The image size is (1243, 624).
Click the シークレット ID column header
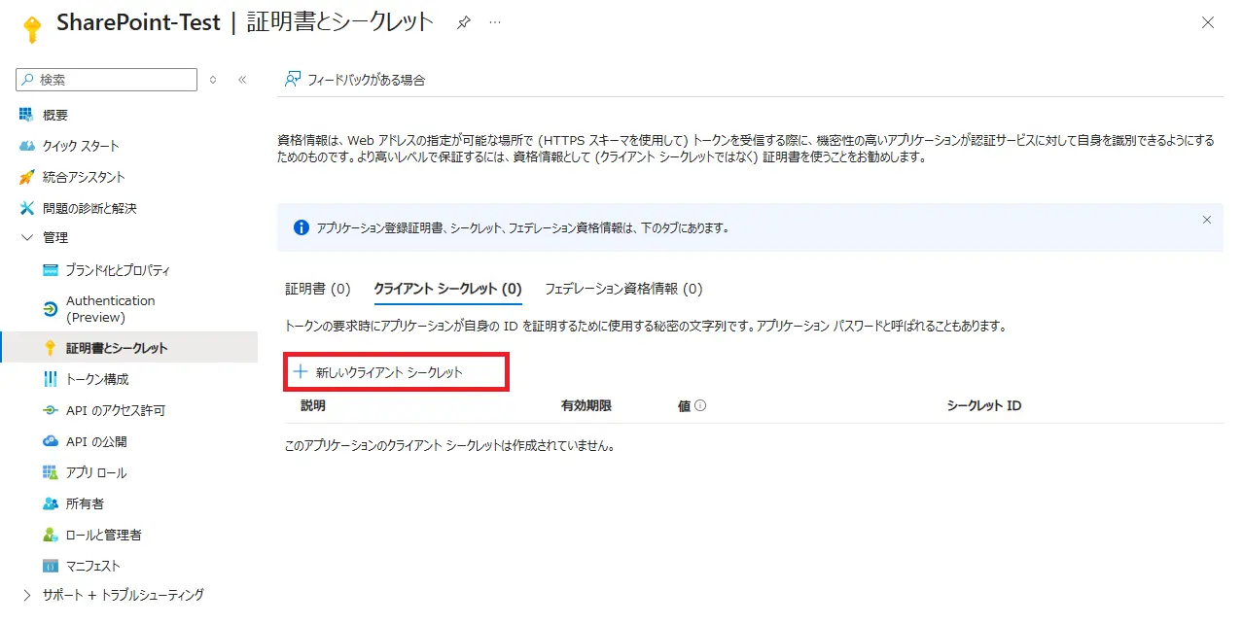pyautogui.click(x=984, y=405)
